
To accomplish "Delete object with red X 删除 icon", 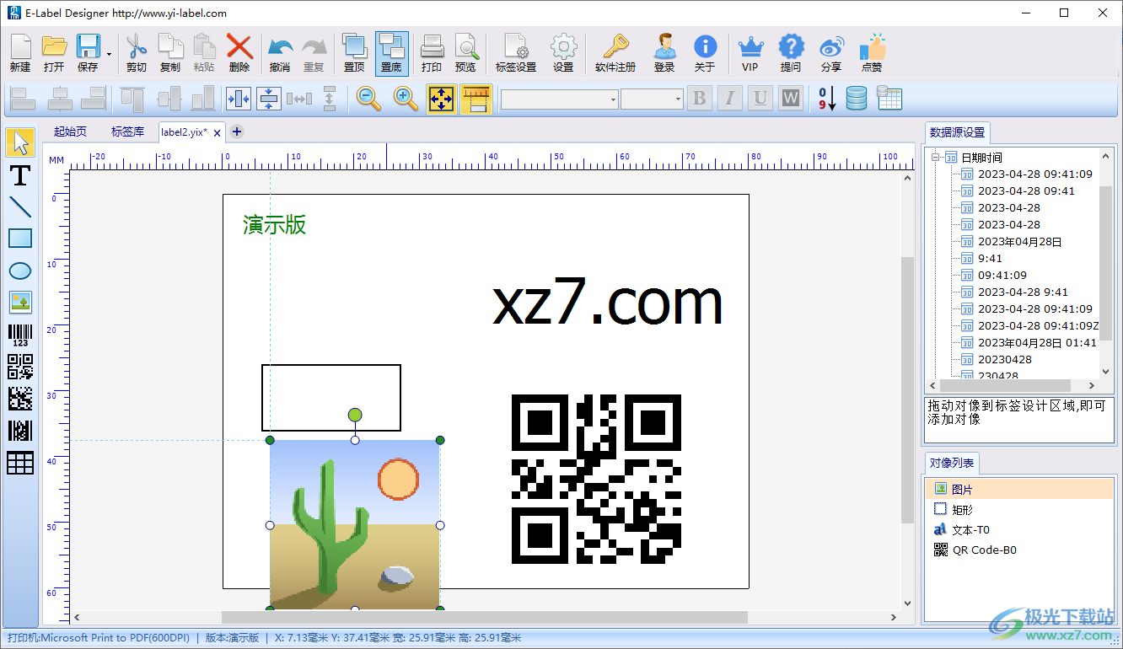I will click(x=239, y=53).
